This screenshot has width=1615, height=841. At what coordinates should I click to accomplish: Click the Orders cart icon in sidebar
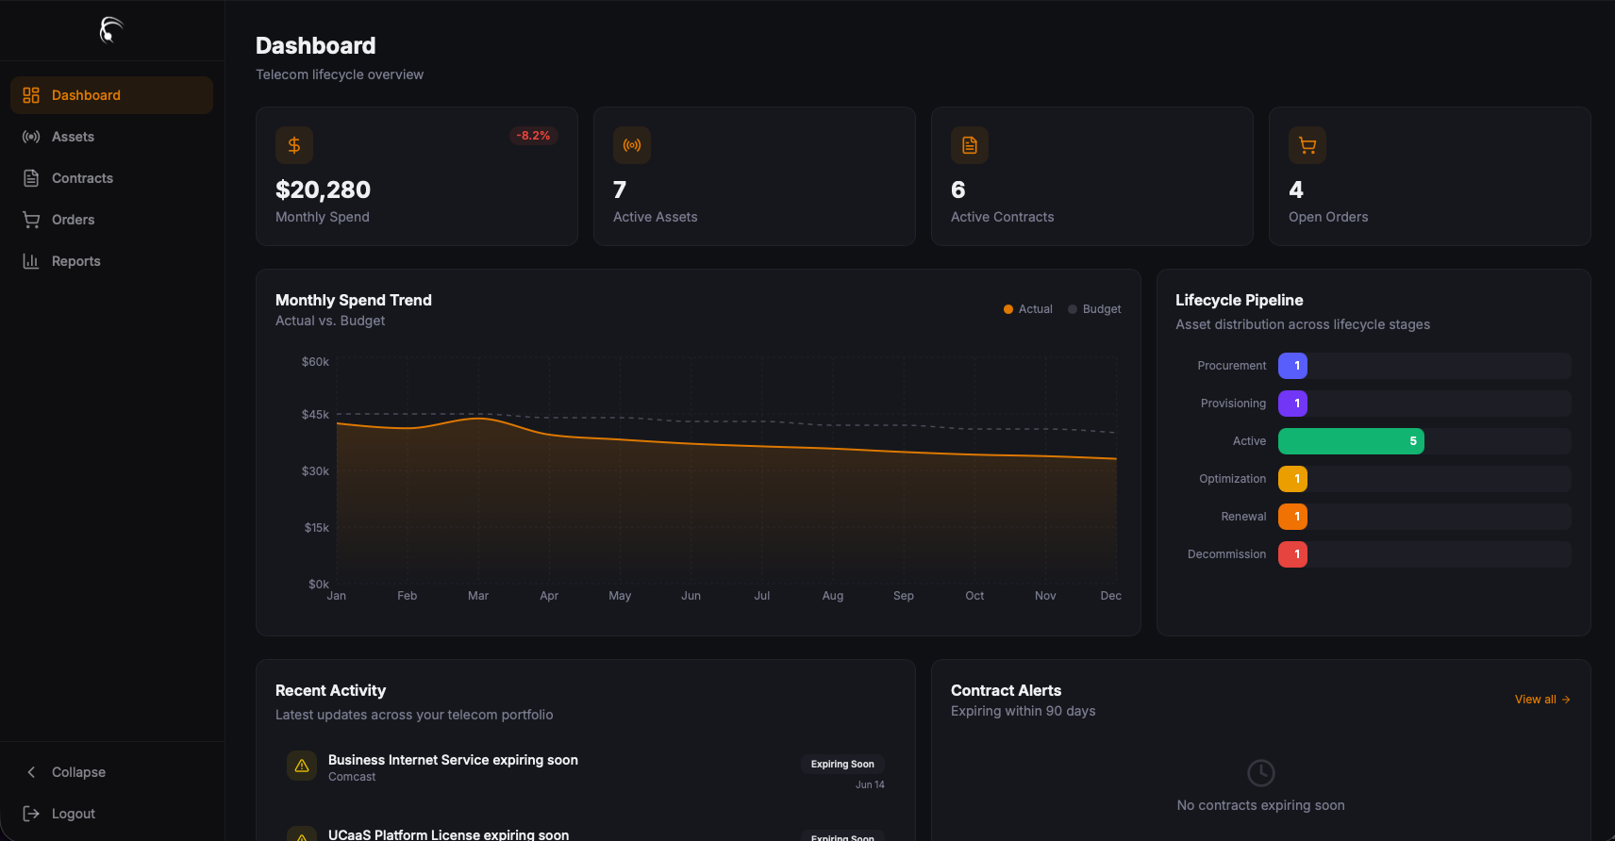click(x=31, y=220)
